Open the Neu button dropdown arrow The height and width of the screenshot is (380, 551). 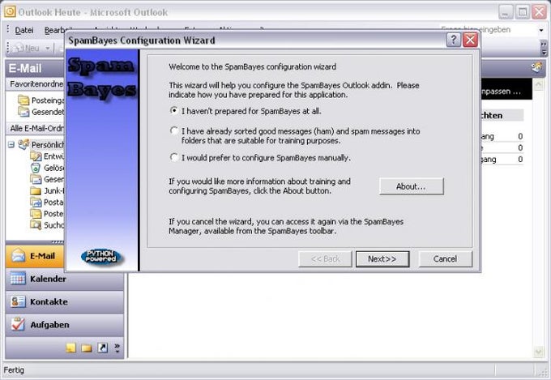click(48, 48)
